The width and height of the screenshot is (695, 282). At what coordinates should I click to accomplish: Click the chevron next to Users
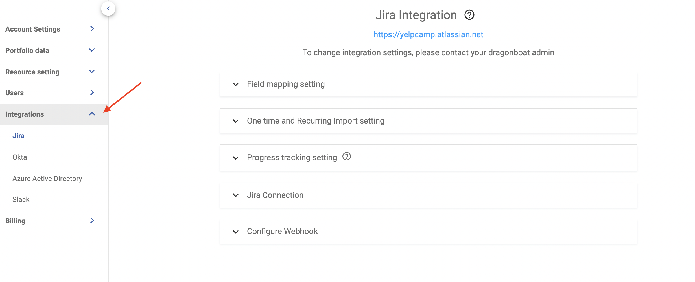[92, 92]
